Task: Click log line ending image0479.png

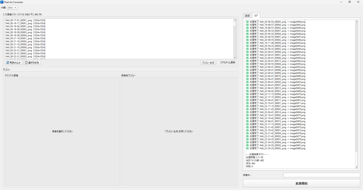Action: point(276,139)
